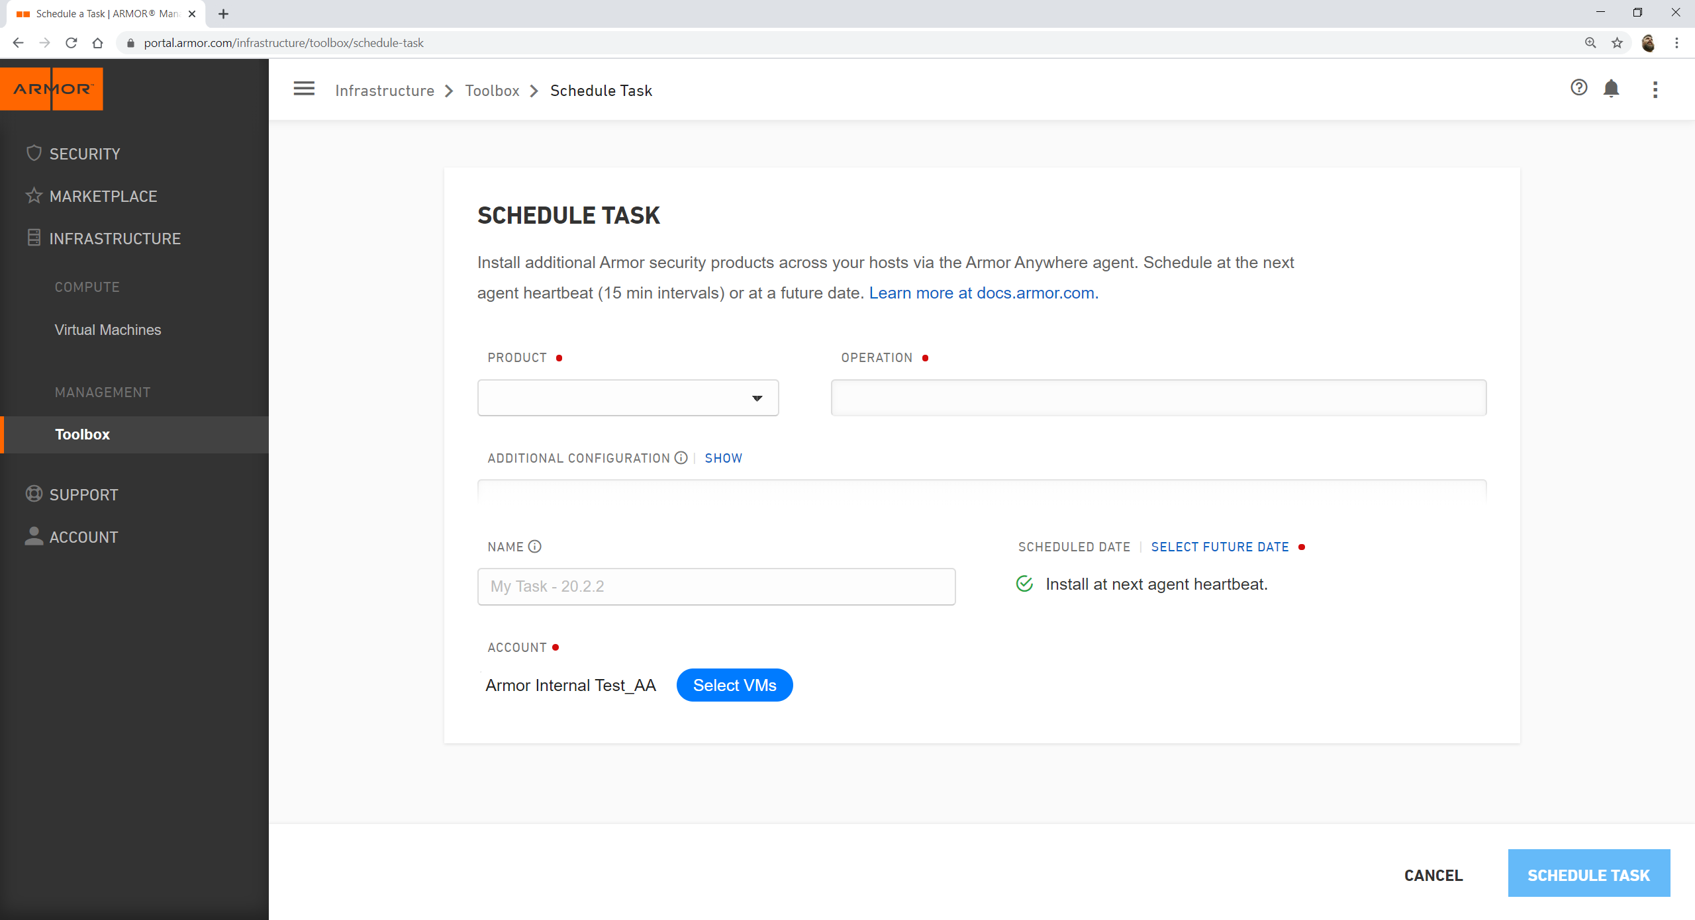The height and width of the screenshot is (920, 1695).
Task: Open the help question mark icon
Action: point(1578,88)
